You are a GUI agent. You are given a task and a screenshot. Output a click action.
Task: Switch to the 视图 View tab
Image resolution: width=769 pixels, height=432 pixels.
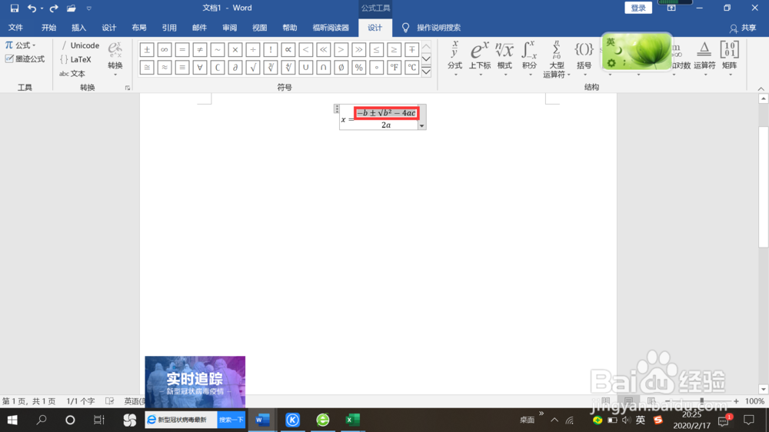tap(259, 28)
